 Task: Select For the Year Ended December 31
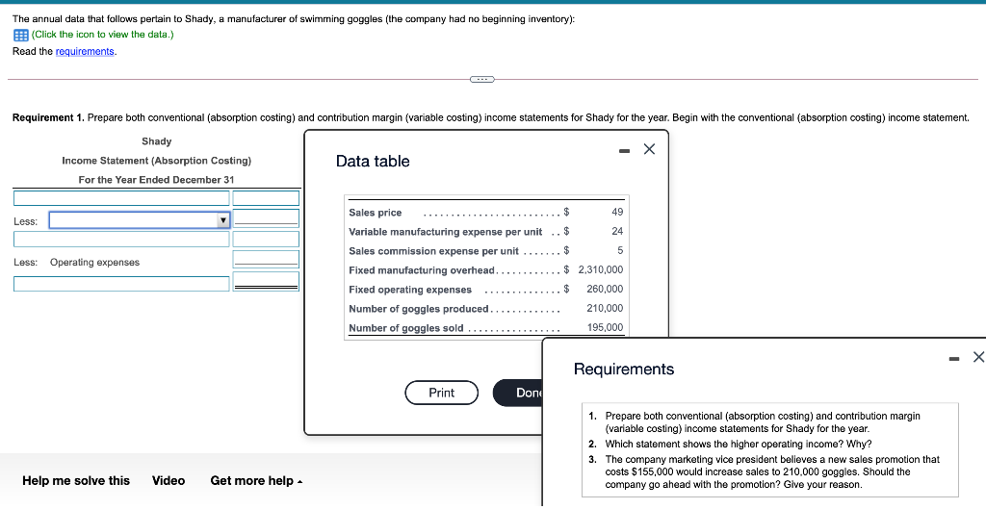pyautogui.click(x=156, y=180)
